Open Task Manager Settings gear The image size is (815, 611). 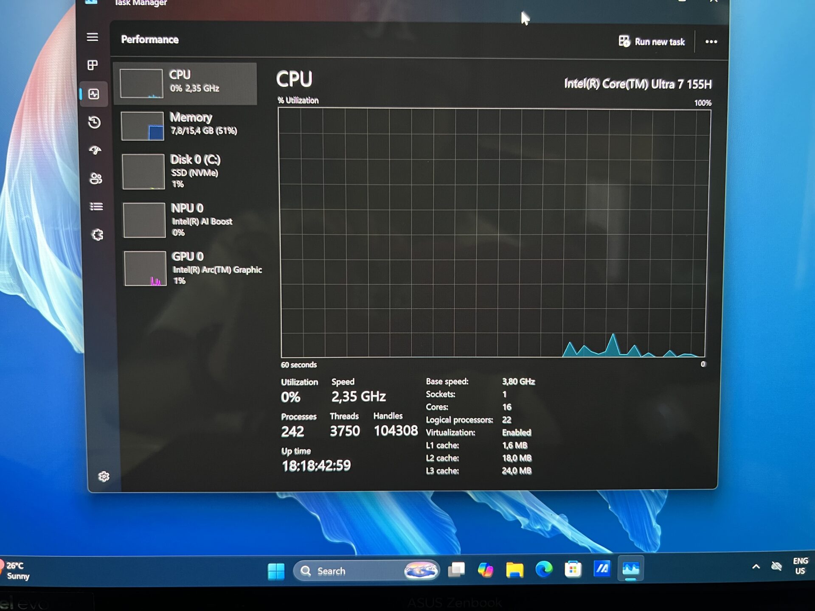(104, 476)
